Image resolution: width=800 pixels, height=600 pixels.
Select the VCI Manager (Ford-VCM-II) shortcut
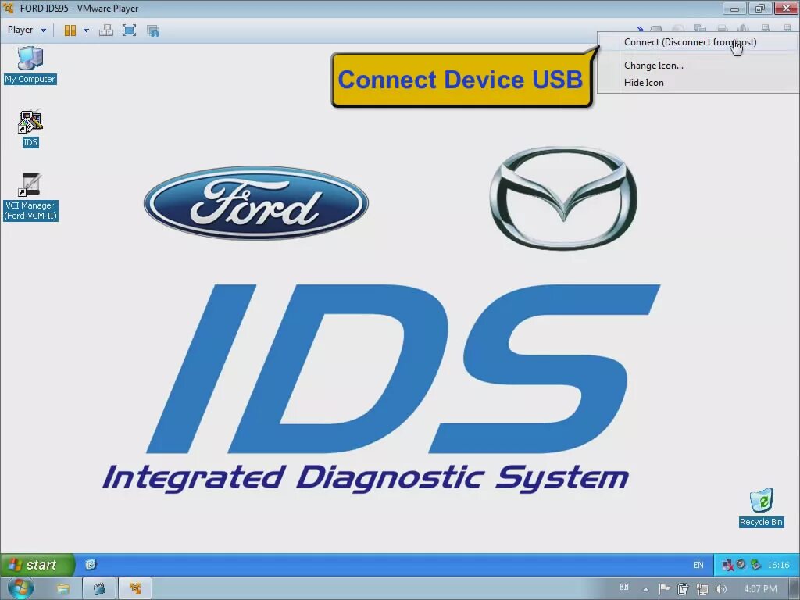tap(30, 198)
